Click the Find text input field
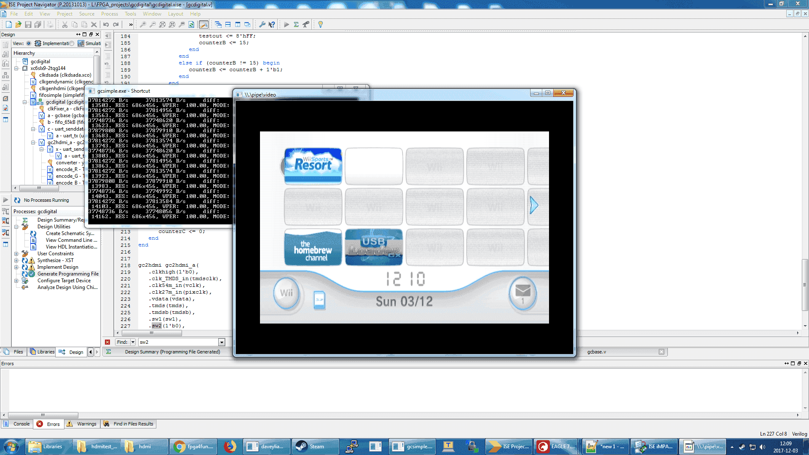The image size is (809, 455). tap(178, 342)
